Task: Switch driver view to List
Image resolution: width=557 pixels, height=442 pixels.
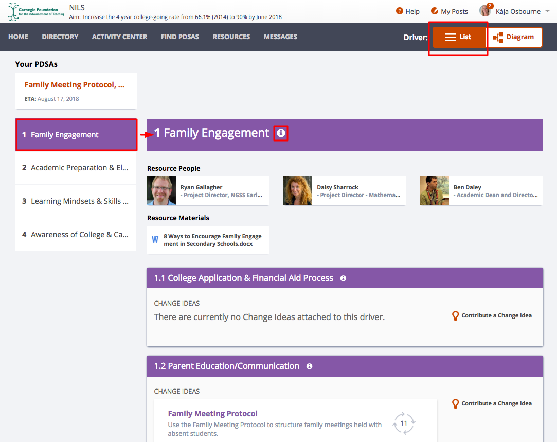Action: [x=459, y=37]
